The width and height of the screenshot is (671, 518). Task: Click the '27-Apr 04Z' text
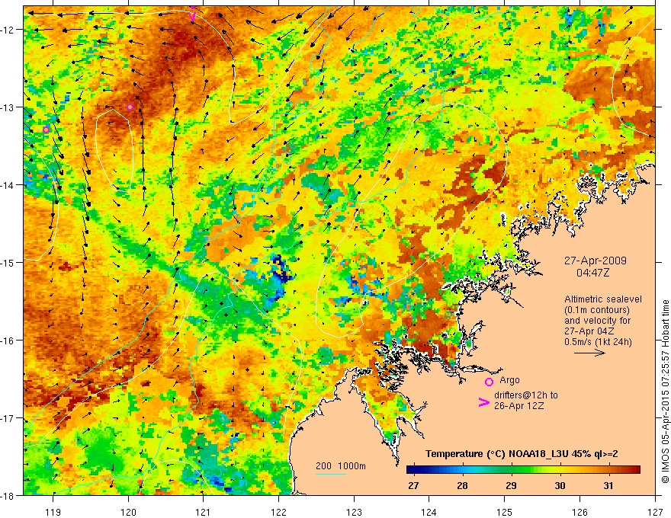(x=589, y=331)
